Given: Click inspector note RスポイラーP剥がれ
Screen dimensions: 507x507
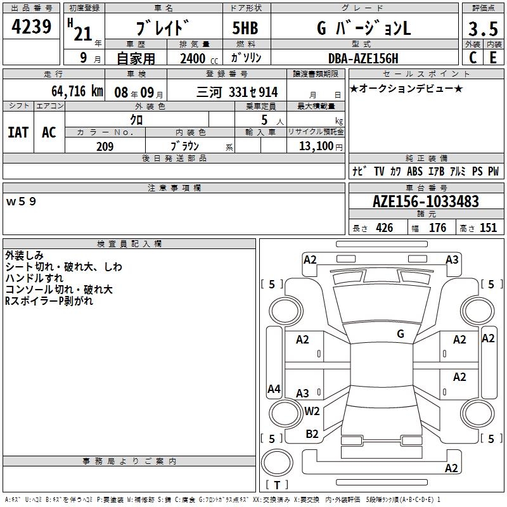Looking at the screenshot, I should click(x=49, y=301).
